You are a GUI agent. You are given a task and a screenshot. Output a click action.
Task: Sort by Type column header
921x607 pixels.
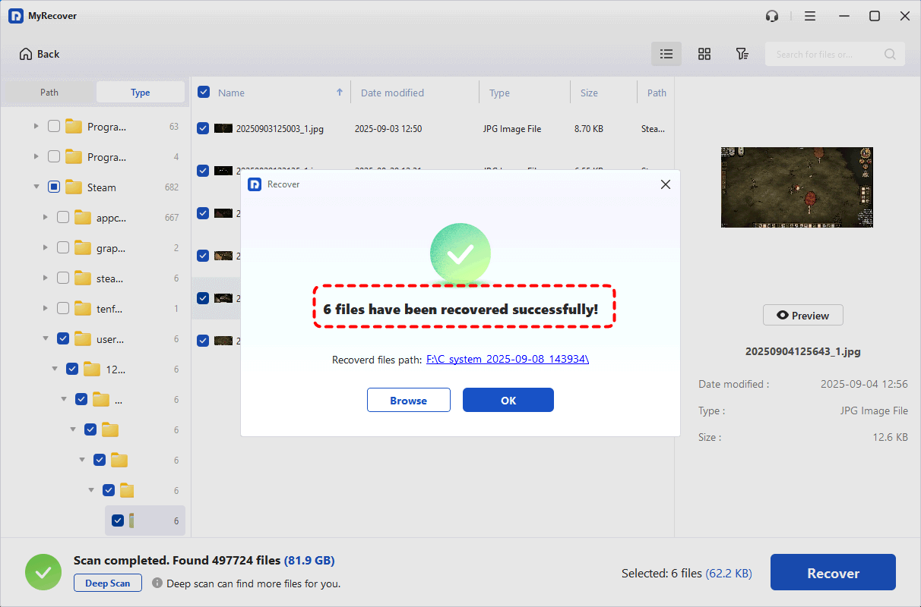click(499, 93)
